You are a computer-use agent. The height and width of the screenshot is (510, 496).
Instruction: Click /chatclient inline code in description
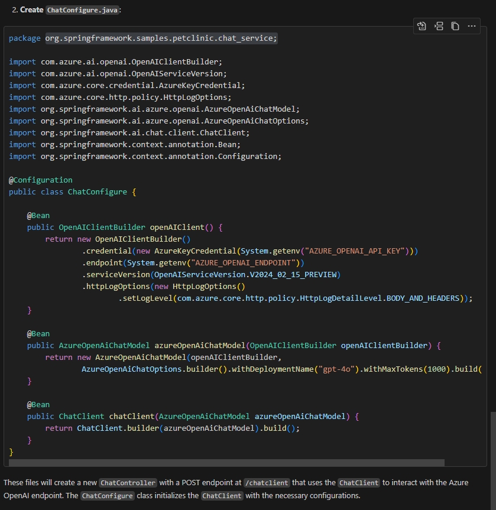(267, 483)
